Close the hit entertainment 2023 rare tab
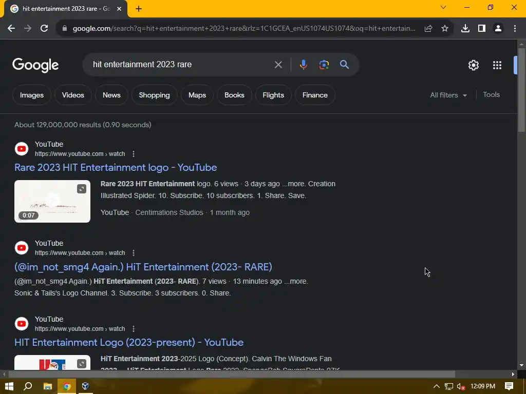526x394 pixels. (119, 9)
